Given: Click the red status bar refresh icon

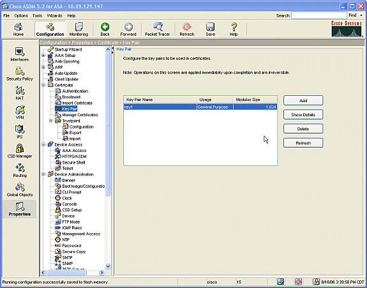Looking at the screenshot, I should 298,282.
